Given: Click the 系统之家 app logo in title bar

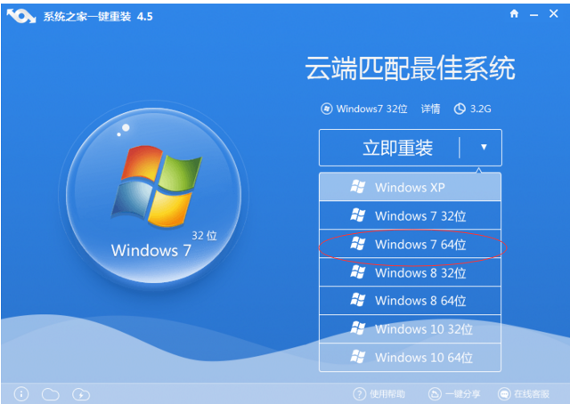Looking at the screenshot, I should pyautogui.click(x=22, y=15).
